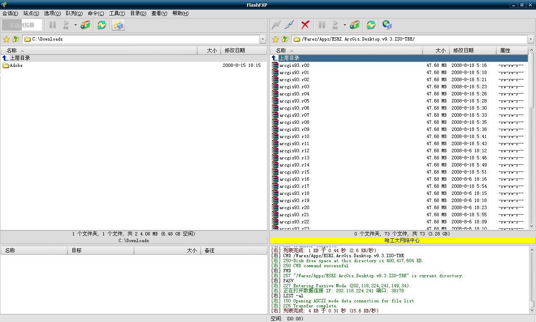The width and height of the screenshot is (536, 322).
Task: Sort remote files by 大小 column header
Action: tap(436, 51)
